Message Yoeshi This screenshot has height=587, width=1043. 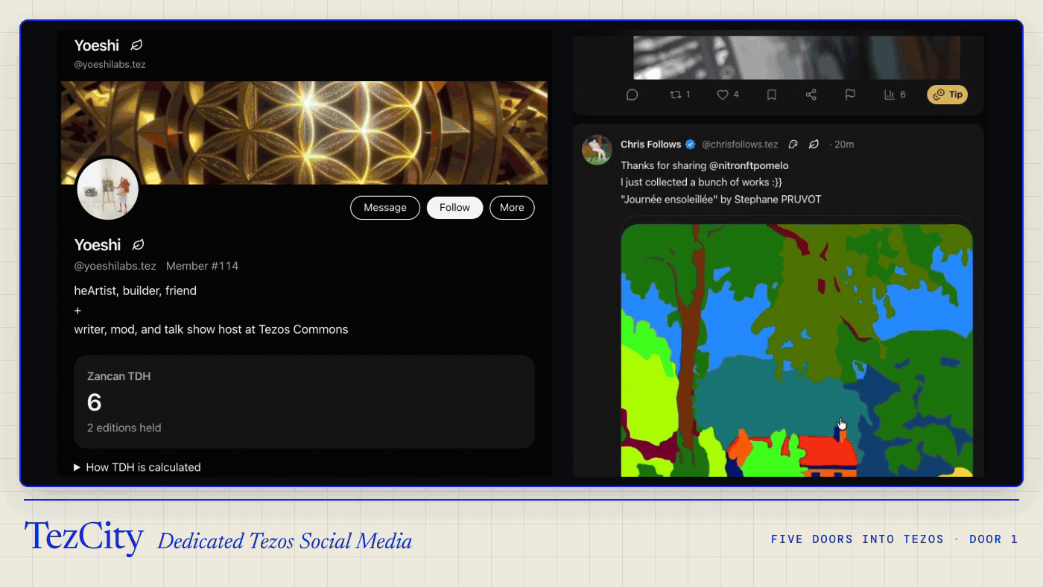coord(385,208)
